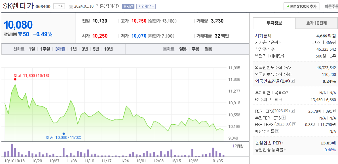This screenshot has width=338, height=164.
Task: Click the down triangle beside 전일대비 50
Action: point(20,34)
